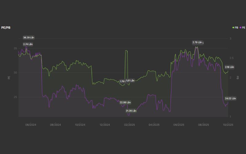This screenshot has height=154, width=246.
Task: Click the 2.79 Lần peak label
Action: point(197,42)
